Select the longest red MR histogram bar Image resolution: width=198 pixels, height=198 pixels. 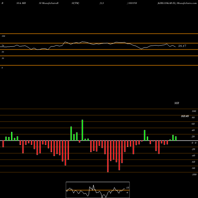pos(108,156)
